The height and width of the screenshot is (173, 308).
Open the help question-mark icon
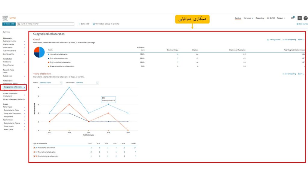click(292, 18)
